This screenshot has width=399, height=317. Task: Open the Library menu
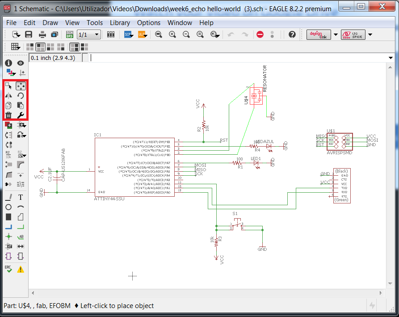(120, 23)
